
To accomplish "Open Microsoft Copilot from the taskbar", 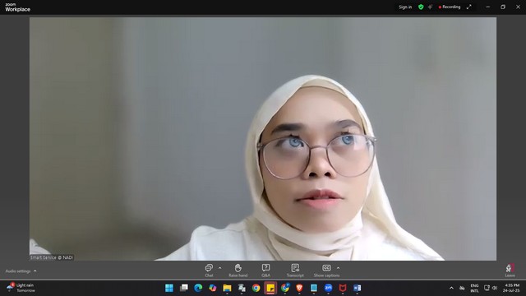I will click(x=213, y=288).
